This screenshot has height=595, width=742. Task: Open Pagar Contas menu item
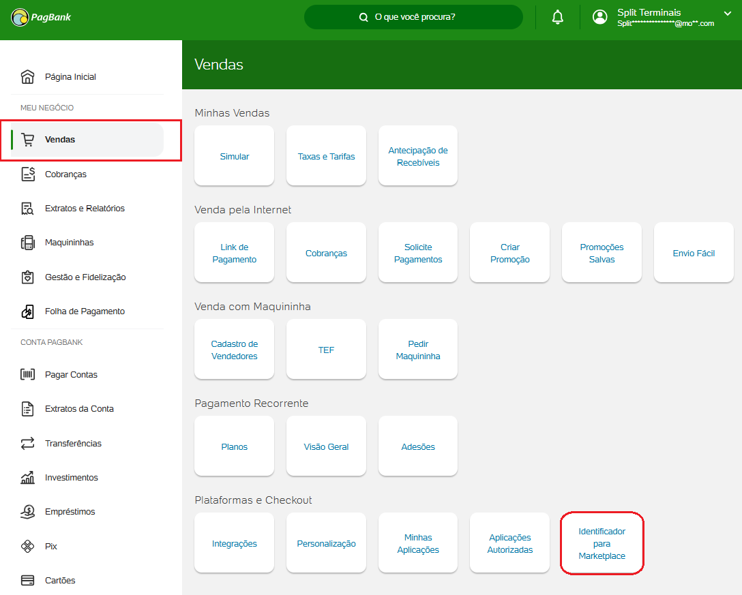click(x=71, y=375)
